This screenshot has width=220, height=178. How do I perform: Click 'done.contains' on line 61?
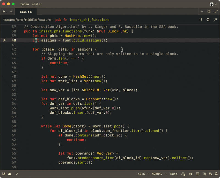pos(79,135)
